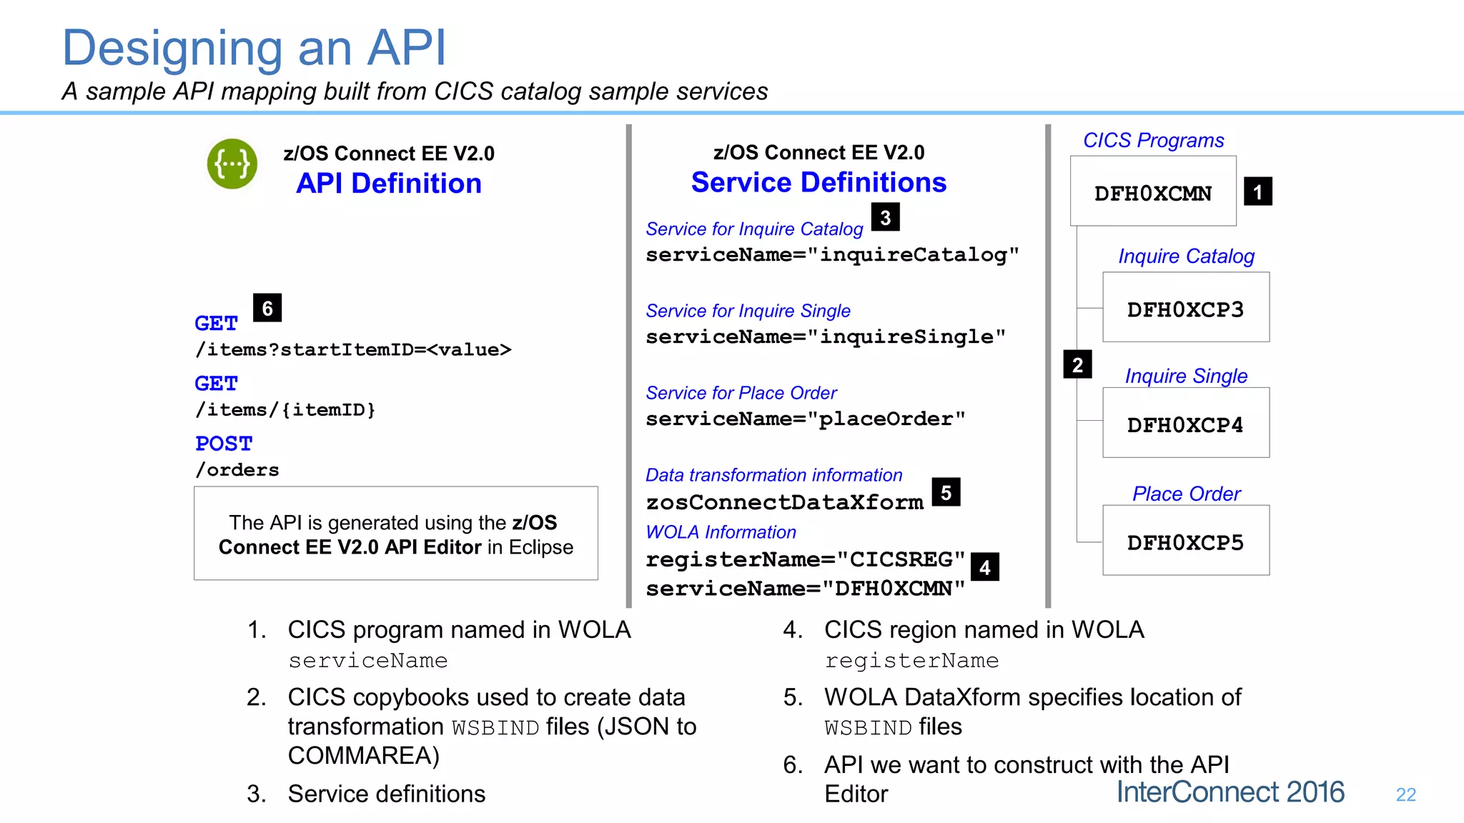The width and height of the screenshot is (1464, 823).
Task: Click the zosConnectDataXform text
Action: pyautogui.click(x=784, y=502)
